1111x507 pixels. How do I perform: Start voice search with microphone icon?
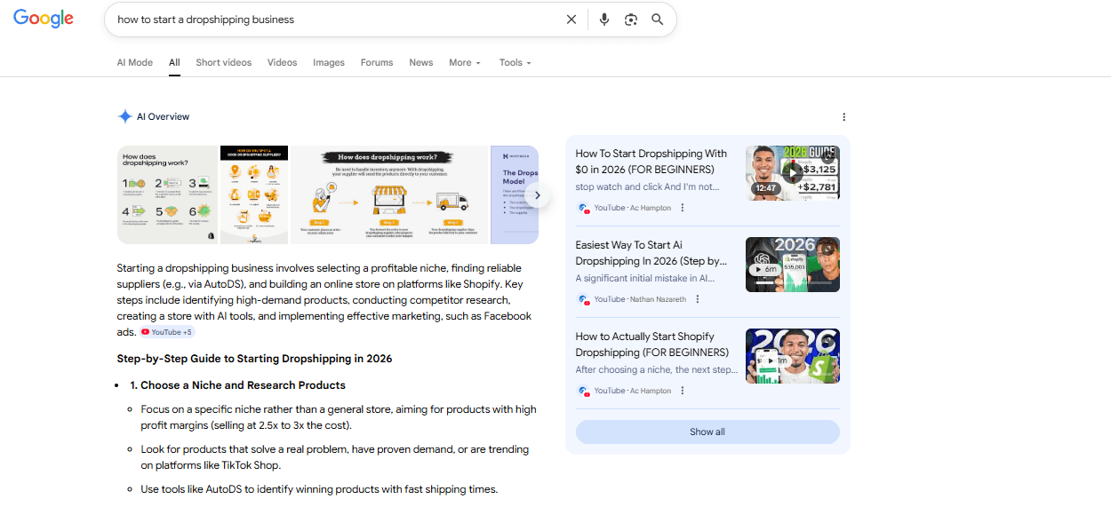604,20
